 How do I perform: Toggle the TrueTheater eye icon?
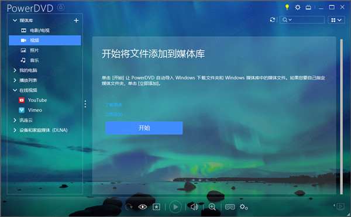[142, 207]
